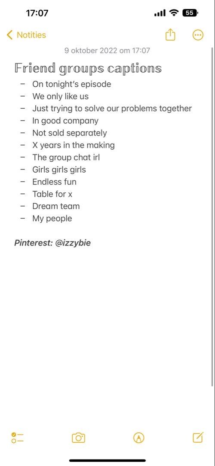Open the more options ellipsis menu
This screenshot has height=466, width=215.
pyautogui.click(x=198, y=35)
